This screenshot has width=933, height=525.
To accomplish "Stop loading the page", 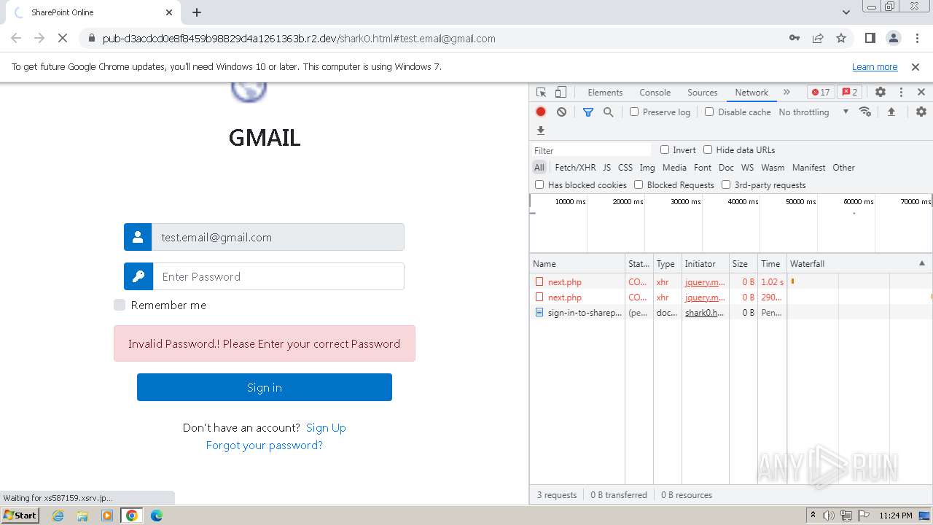I will coord(63,39).
